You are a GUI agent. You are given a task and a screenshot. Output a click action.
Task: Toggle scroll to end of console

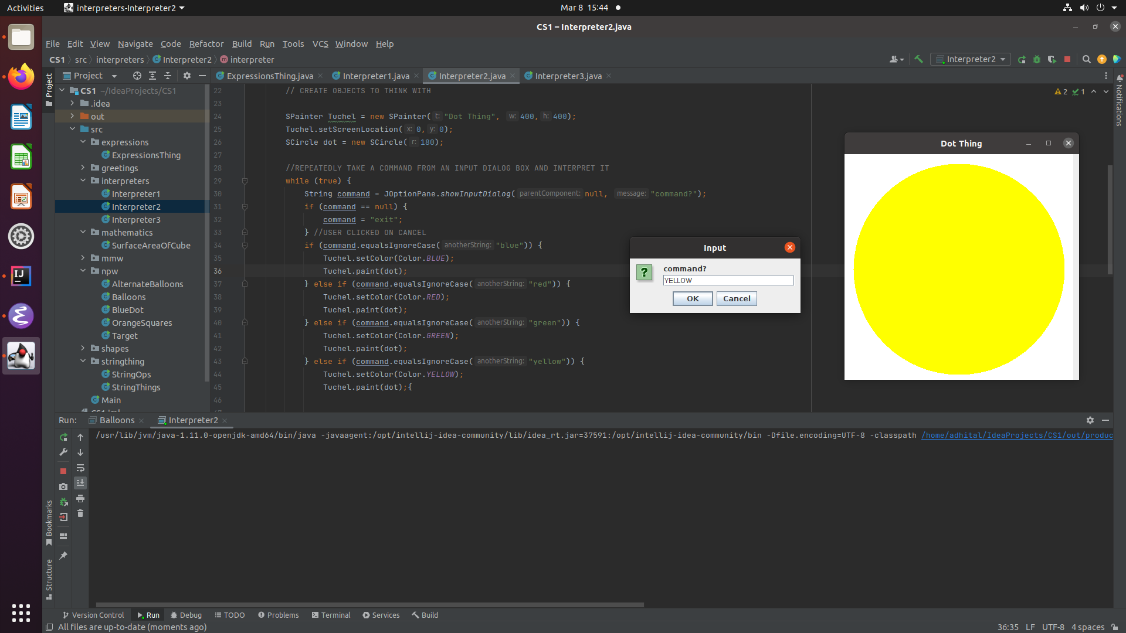click(80, 483)
